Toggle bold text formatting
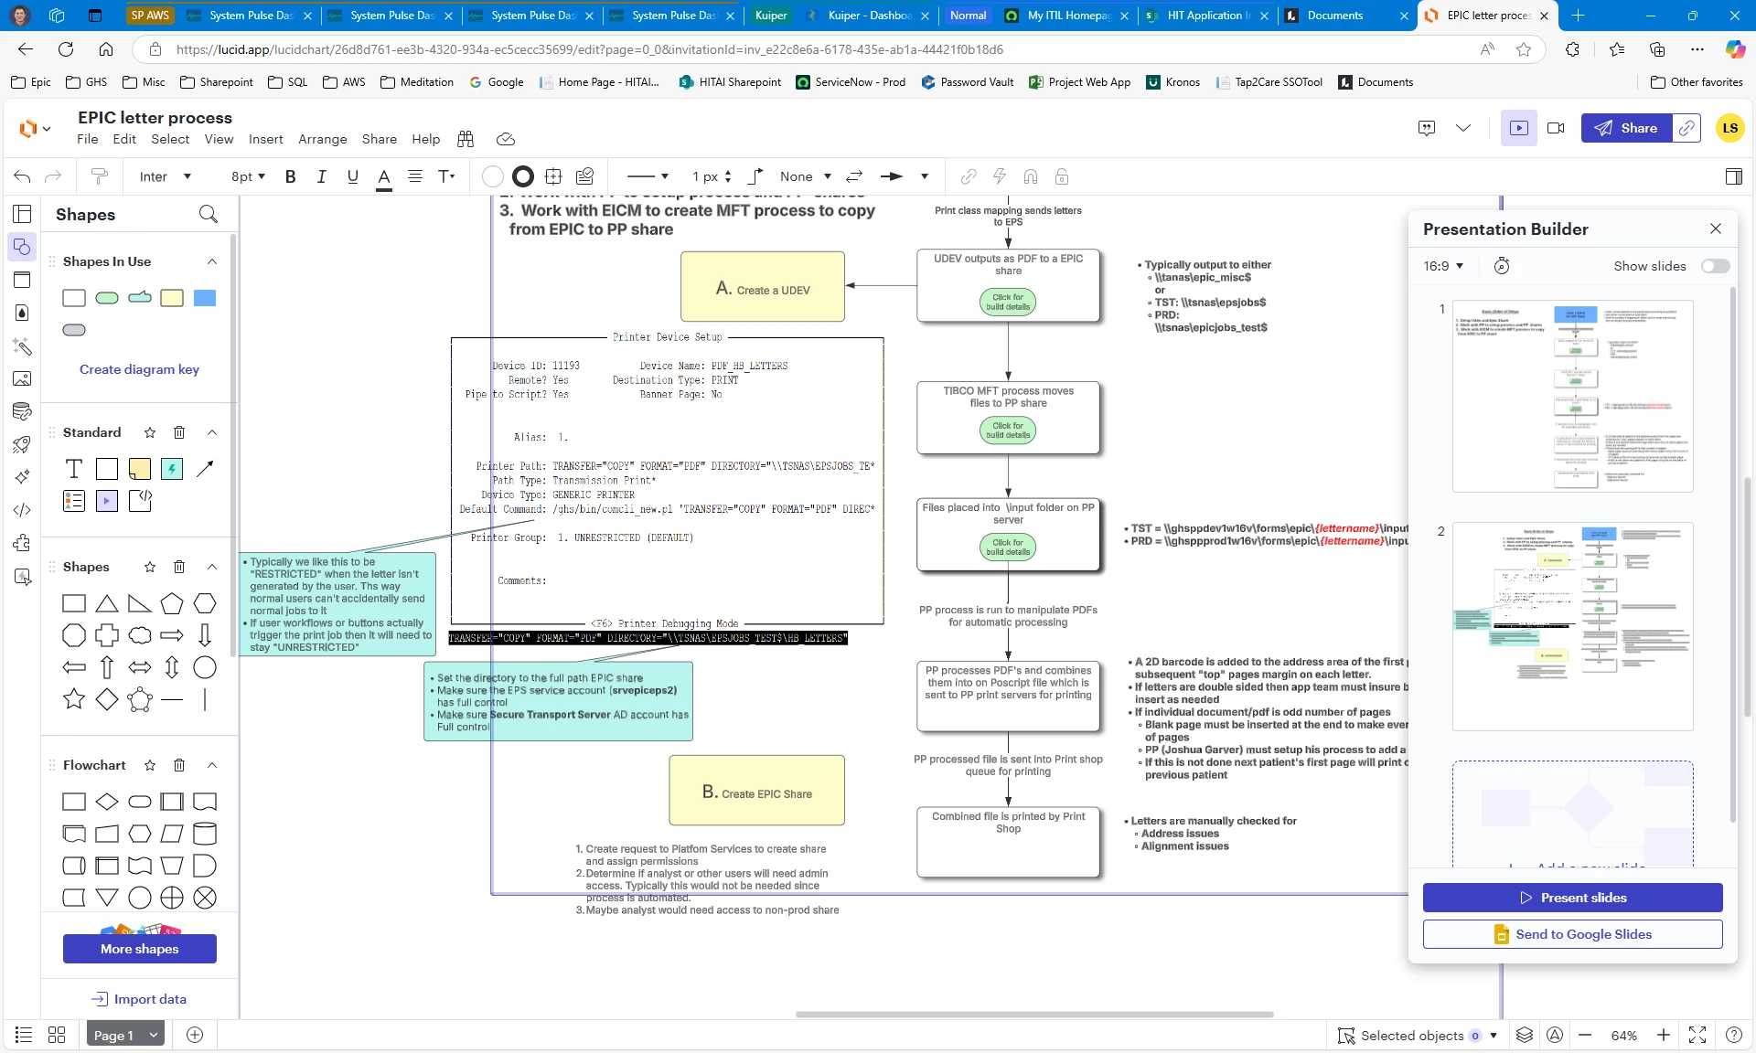The height and width of the screenshot is (1053, 1756). click(x=290, y=176)
